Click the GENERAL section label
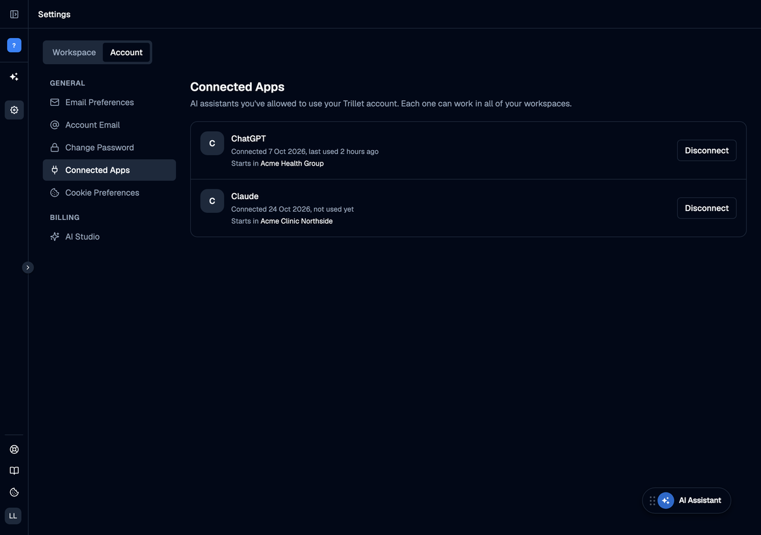 coord(67,83)
